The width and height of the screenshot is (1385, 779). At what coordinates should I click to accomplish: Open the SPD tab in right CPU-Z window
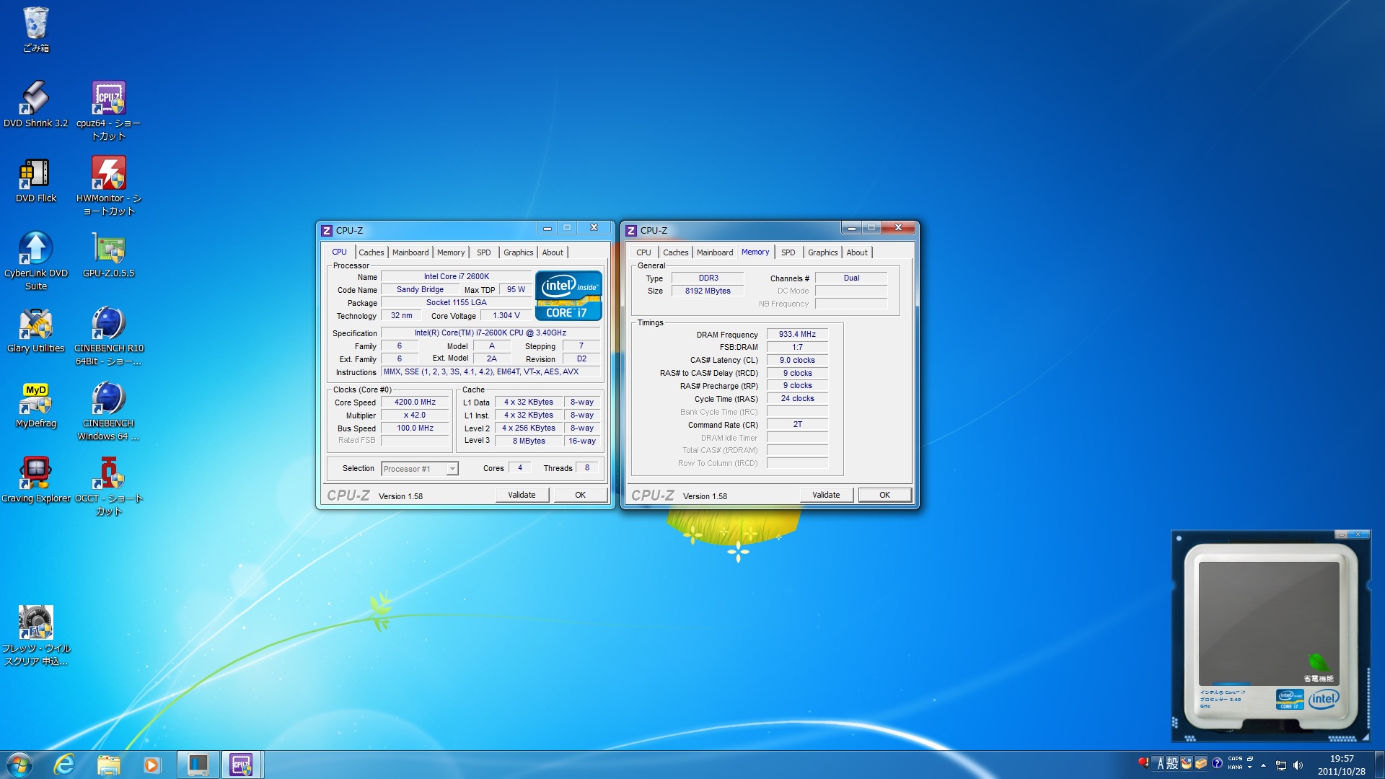pos(788,252)
